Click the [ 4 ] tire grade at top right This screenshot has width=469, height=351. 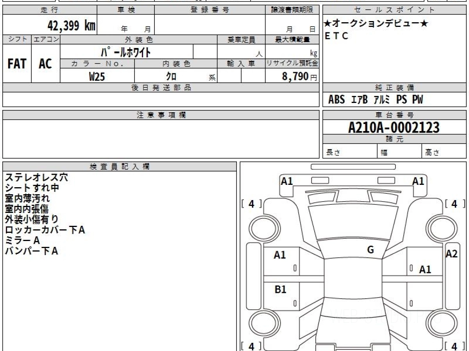(454, 204)
